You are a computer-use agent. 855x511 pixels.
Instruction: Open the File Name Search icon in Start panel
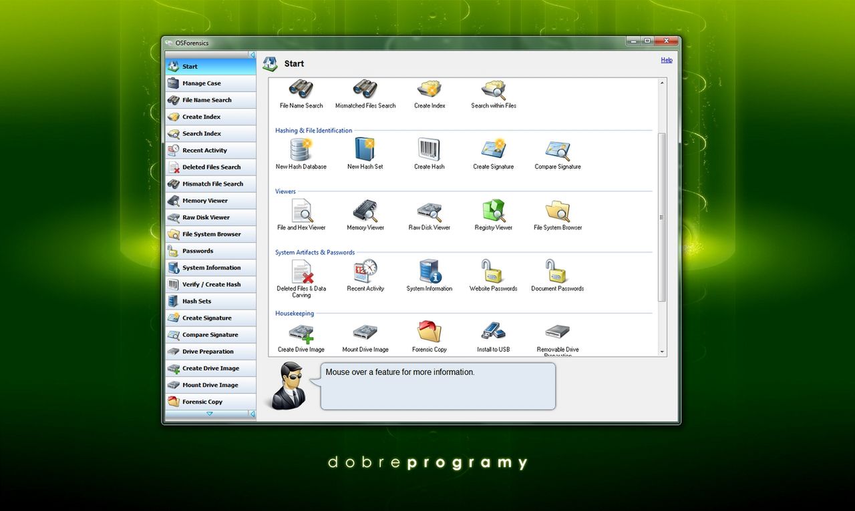(301, 89)
